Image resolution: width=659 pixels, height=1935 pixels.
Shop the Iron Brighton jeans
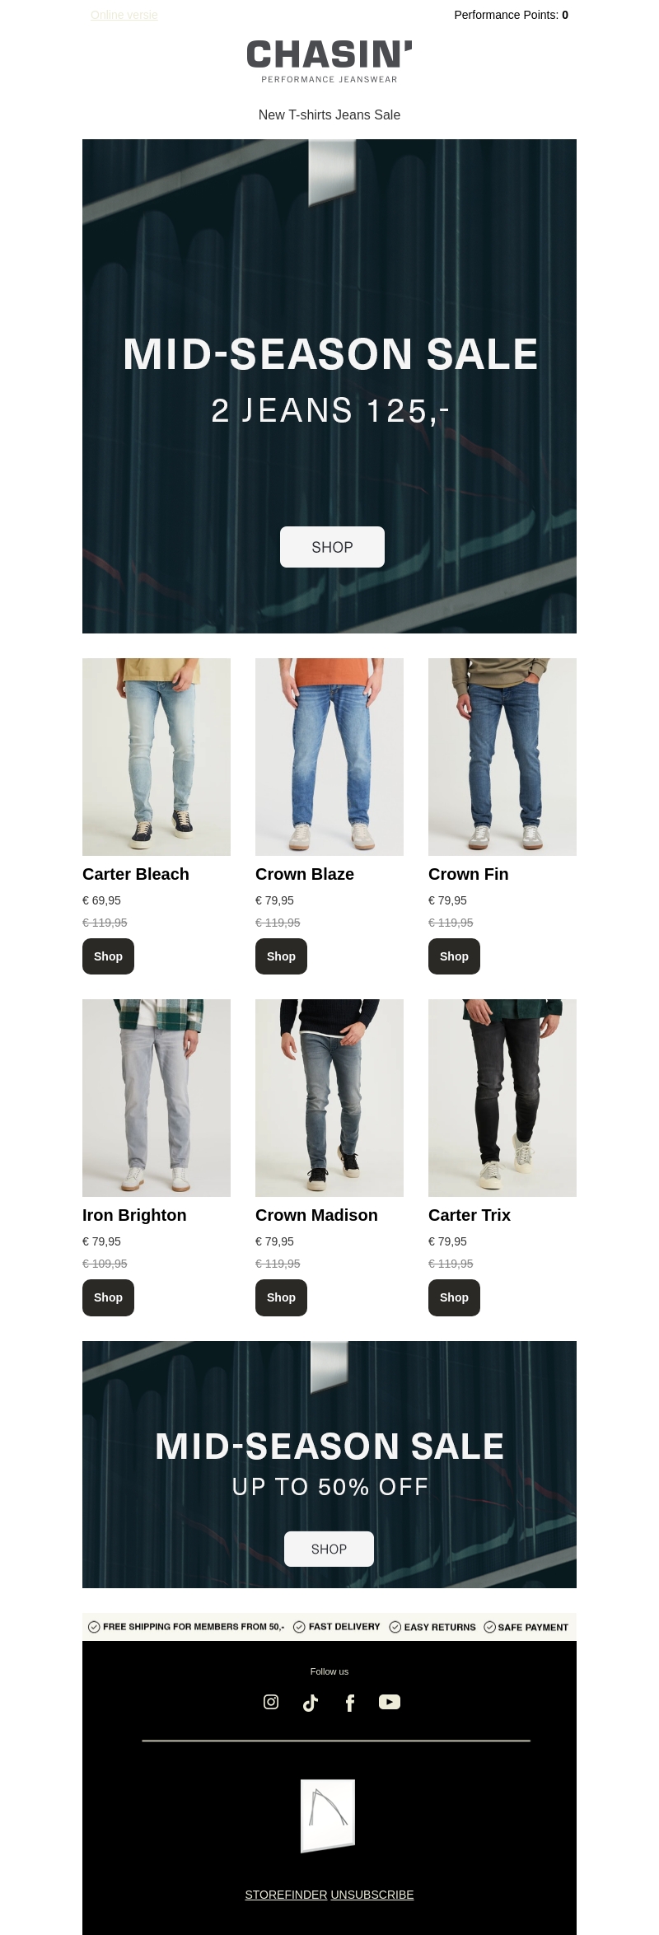click(x=108, y=1297)
